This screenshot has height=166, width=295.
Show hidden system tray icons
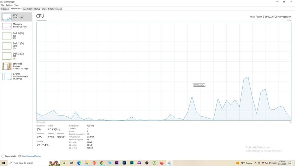(x=256, y=163)
